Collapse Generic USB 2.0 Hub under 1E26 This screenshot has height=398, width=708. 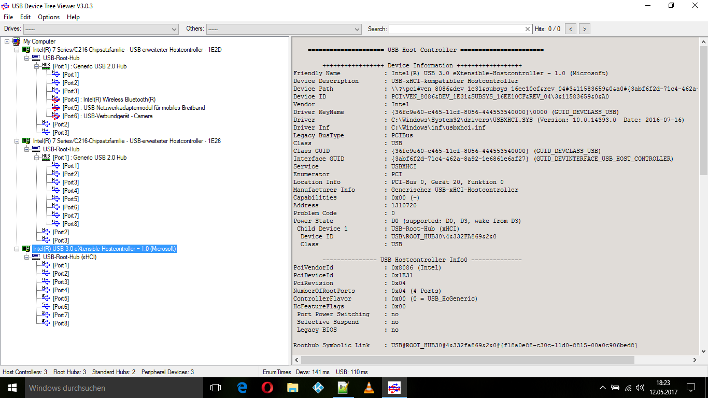click(x=36, y=158)
